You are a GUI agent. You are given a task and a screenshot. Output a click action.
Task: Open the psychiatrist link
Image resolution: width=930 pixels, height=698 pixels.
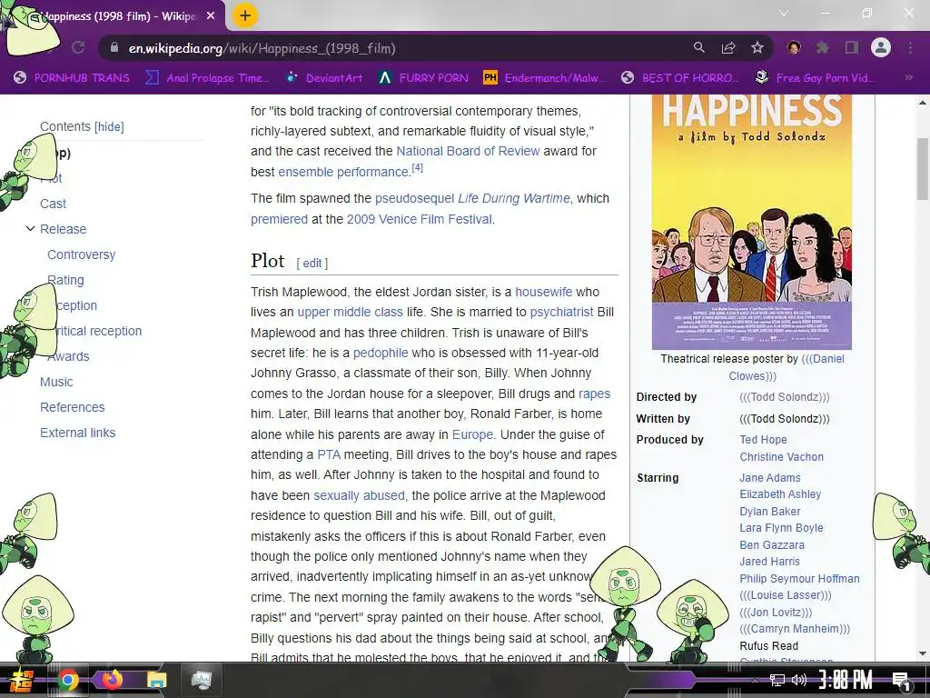561,313
